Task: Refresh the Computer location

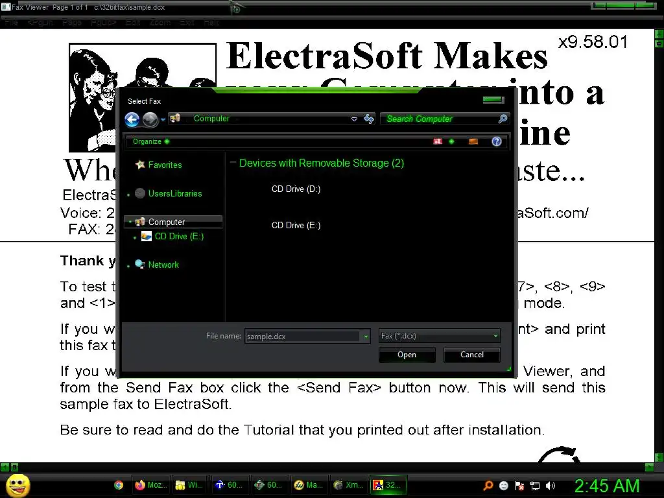Action: 369,119
